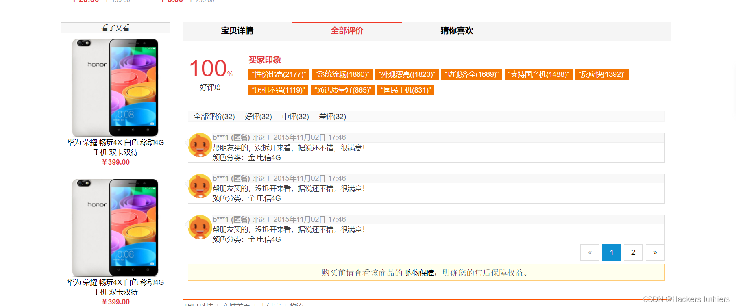Screen dimensions: 736x306
Task: Switch to the 全部评价 tab
Action: 347,31
